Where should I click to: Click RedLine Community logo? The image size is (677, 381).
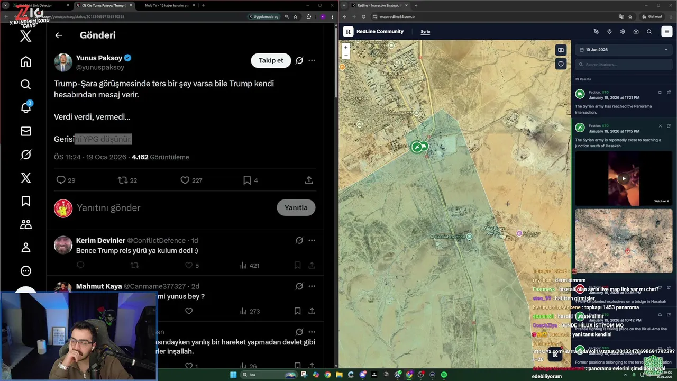click(373, 32)
